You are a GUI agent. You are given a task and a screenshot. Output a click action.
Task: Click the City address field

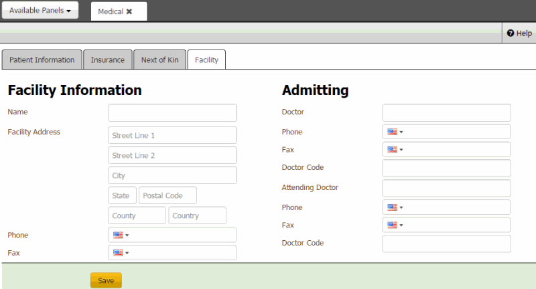172,175
